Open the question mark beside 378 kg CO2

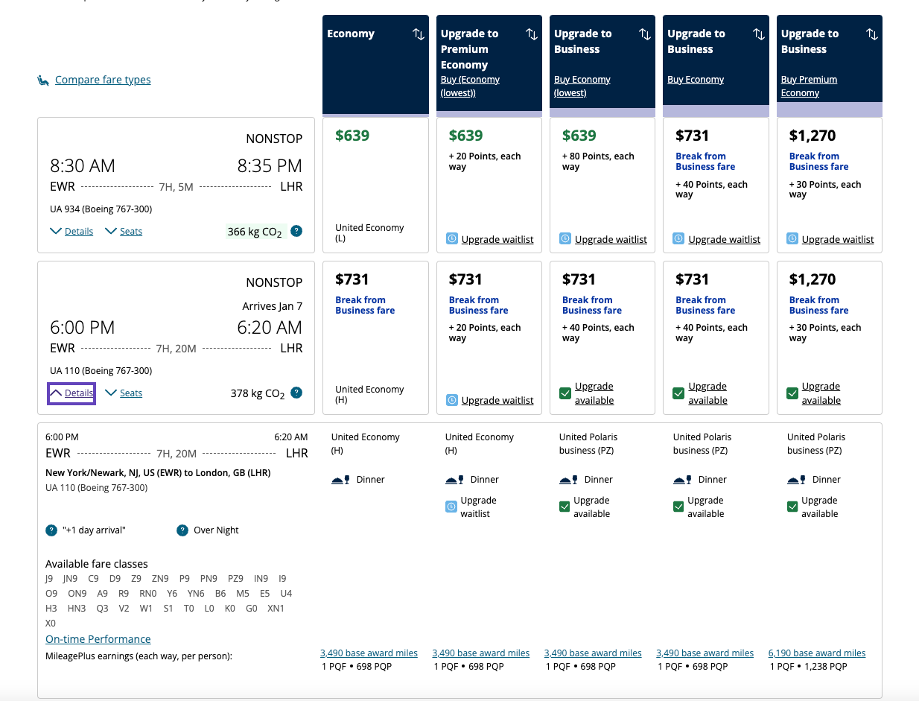296,393
